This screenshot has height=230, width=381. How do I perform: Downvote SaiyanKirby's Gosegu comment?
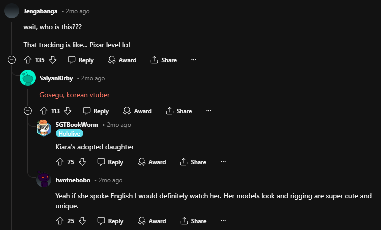[x=68, y=111]
